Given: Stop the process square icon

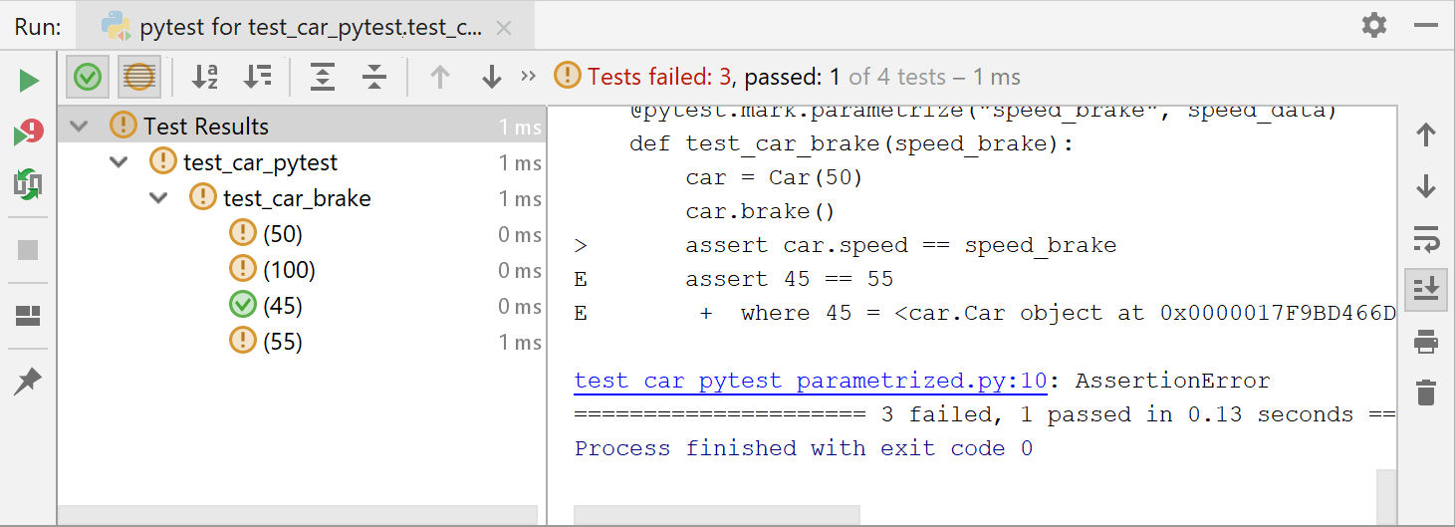Looking at the screenshot, I should [x=28, y=250].
